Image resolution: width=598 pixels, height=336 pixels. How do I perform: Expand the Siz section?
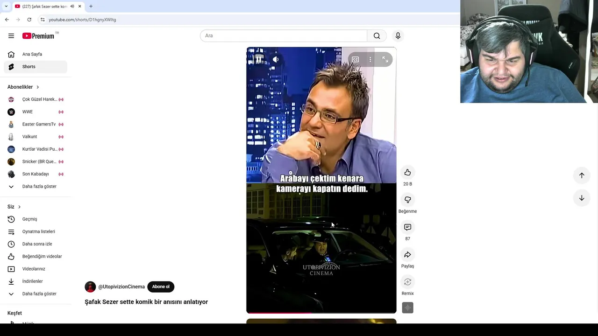click(14, 207)
